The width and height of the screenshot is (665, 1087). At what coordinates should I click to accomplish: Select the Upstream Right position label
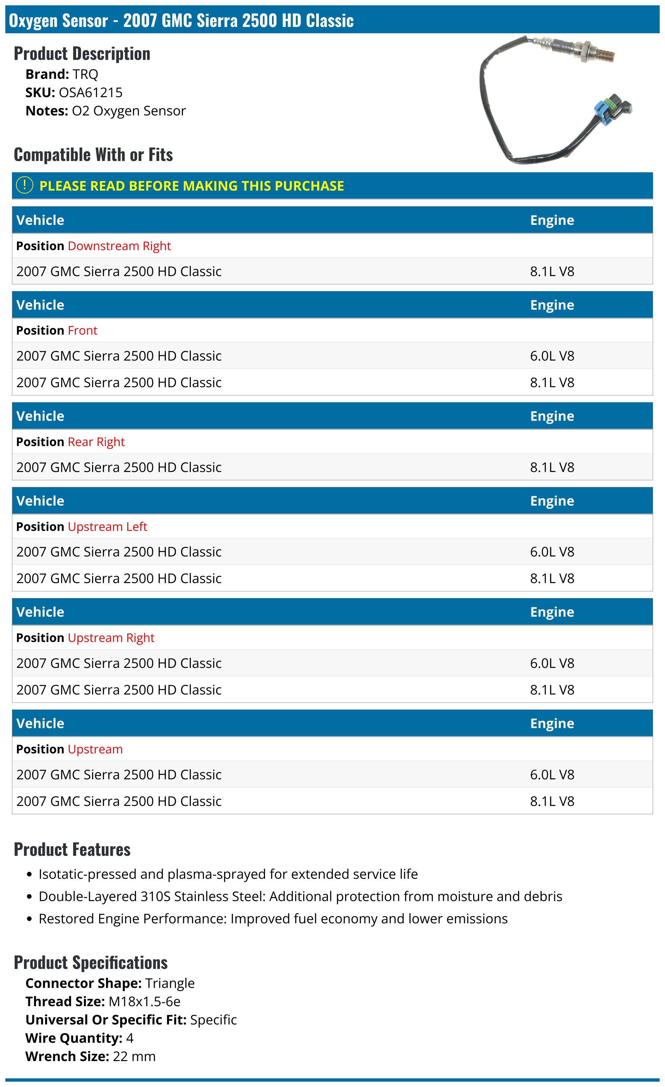point(111,638)
